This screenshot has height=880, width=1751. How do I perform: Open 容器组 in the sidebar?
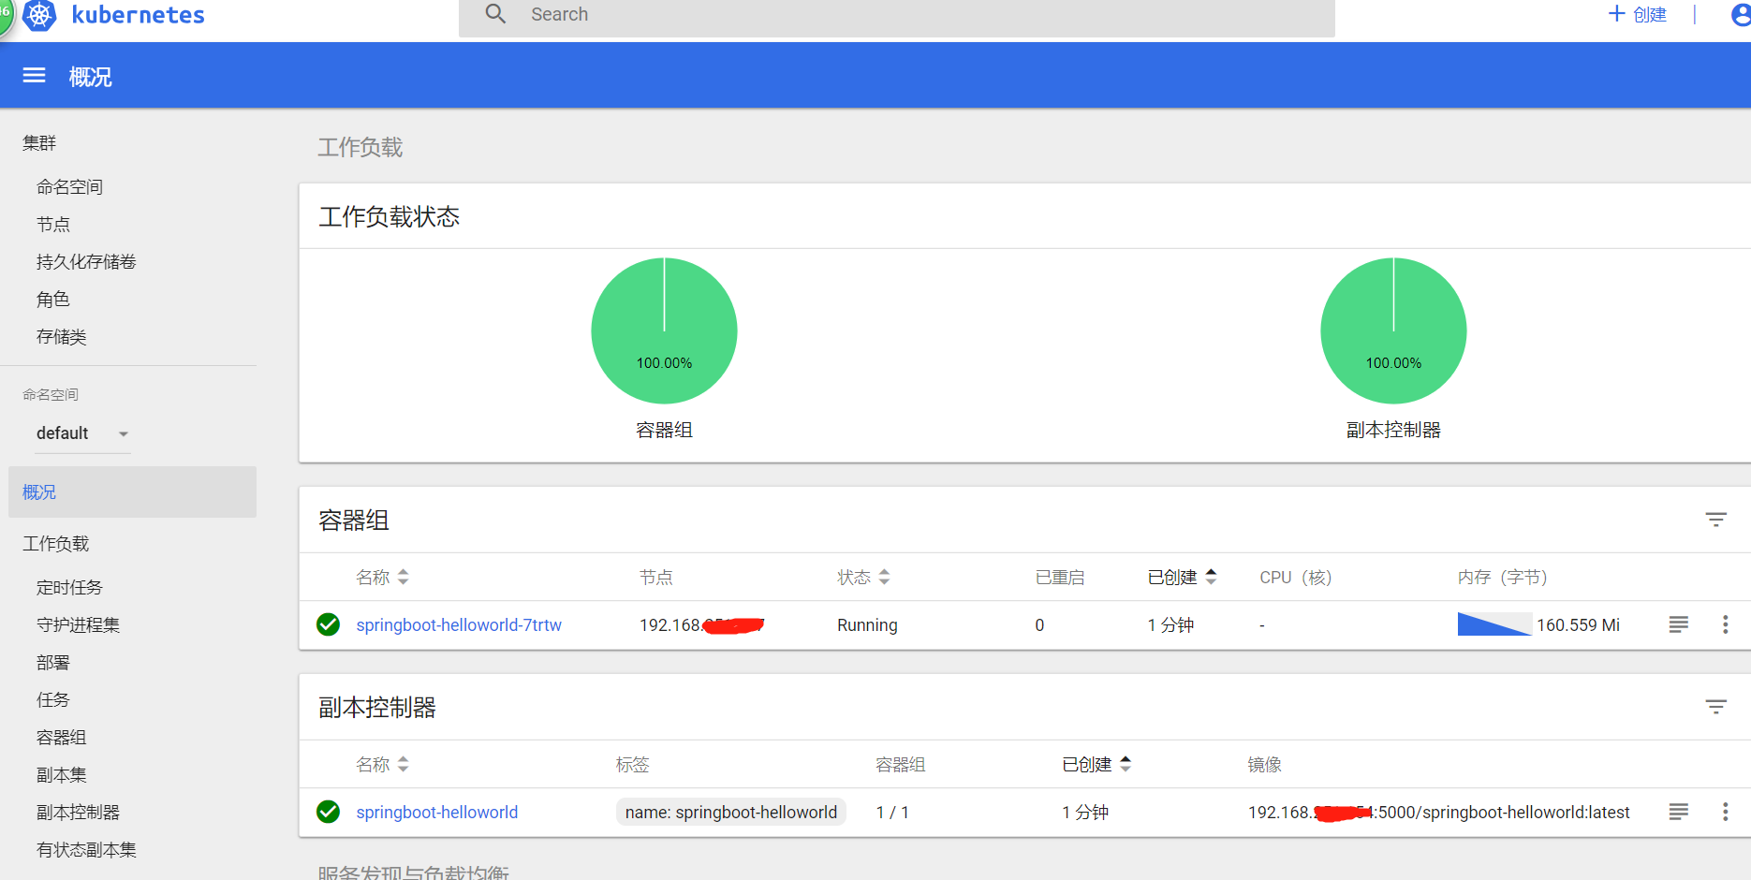(62, 738)
